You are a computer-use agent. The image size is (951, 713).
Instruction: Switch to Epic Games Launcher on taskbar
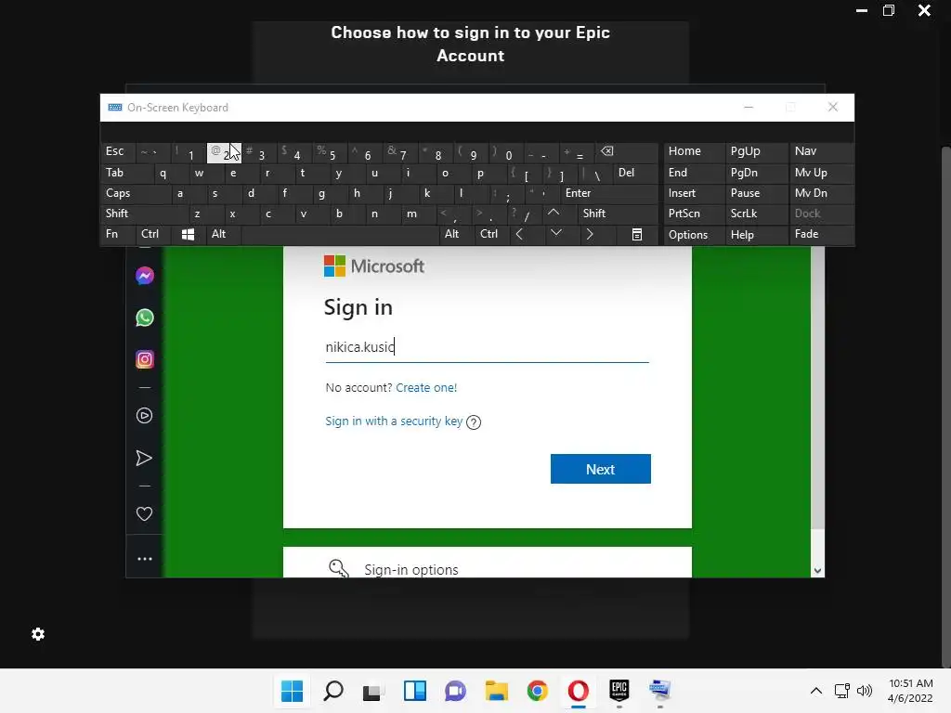[619, 691]
